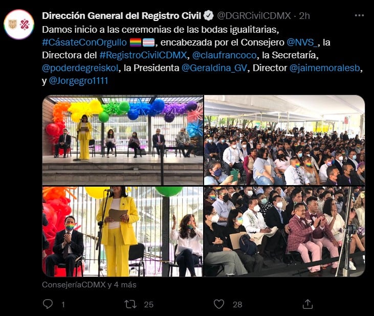374x316 pixels.
Task: Open the @Geraldina_GV mention
Action: point(214,68)
